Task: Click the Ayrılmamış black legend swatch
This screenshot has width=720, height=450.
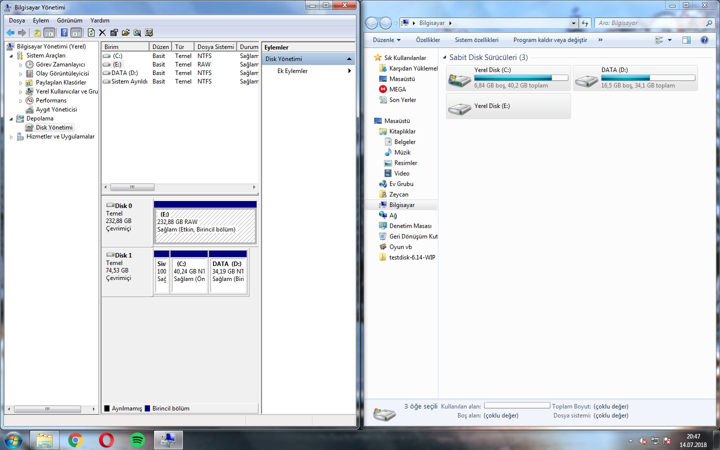Action: click(106, 408)
